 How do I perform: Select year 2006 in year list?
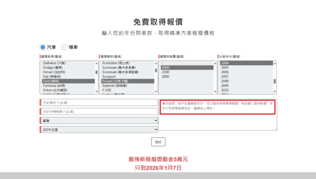[246, 72]
